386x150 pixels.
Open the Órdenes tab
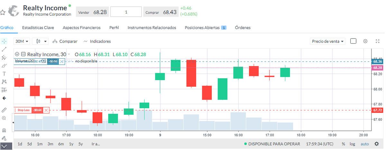click(243, 28)
